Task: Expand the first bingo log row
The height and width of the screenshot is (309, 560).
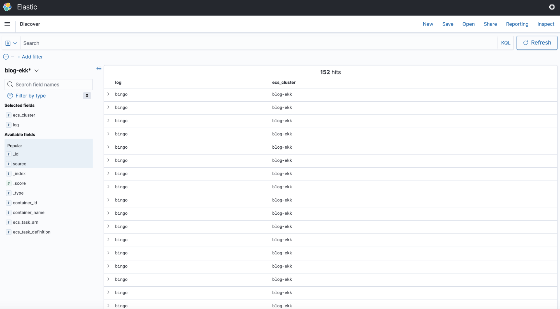Action: point(108,94)
